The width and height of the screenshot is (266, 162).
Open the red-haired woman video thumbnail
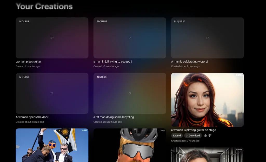point(208,100)
